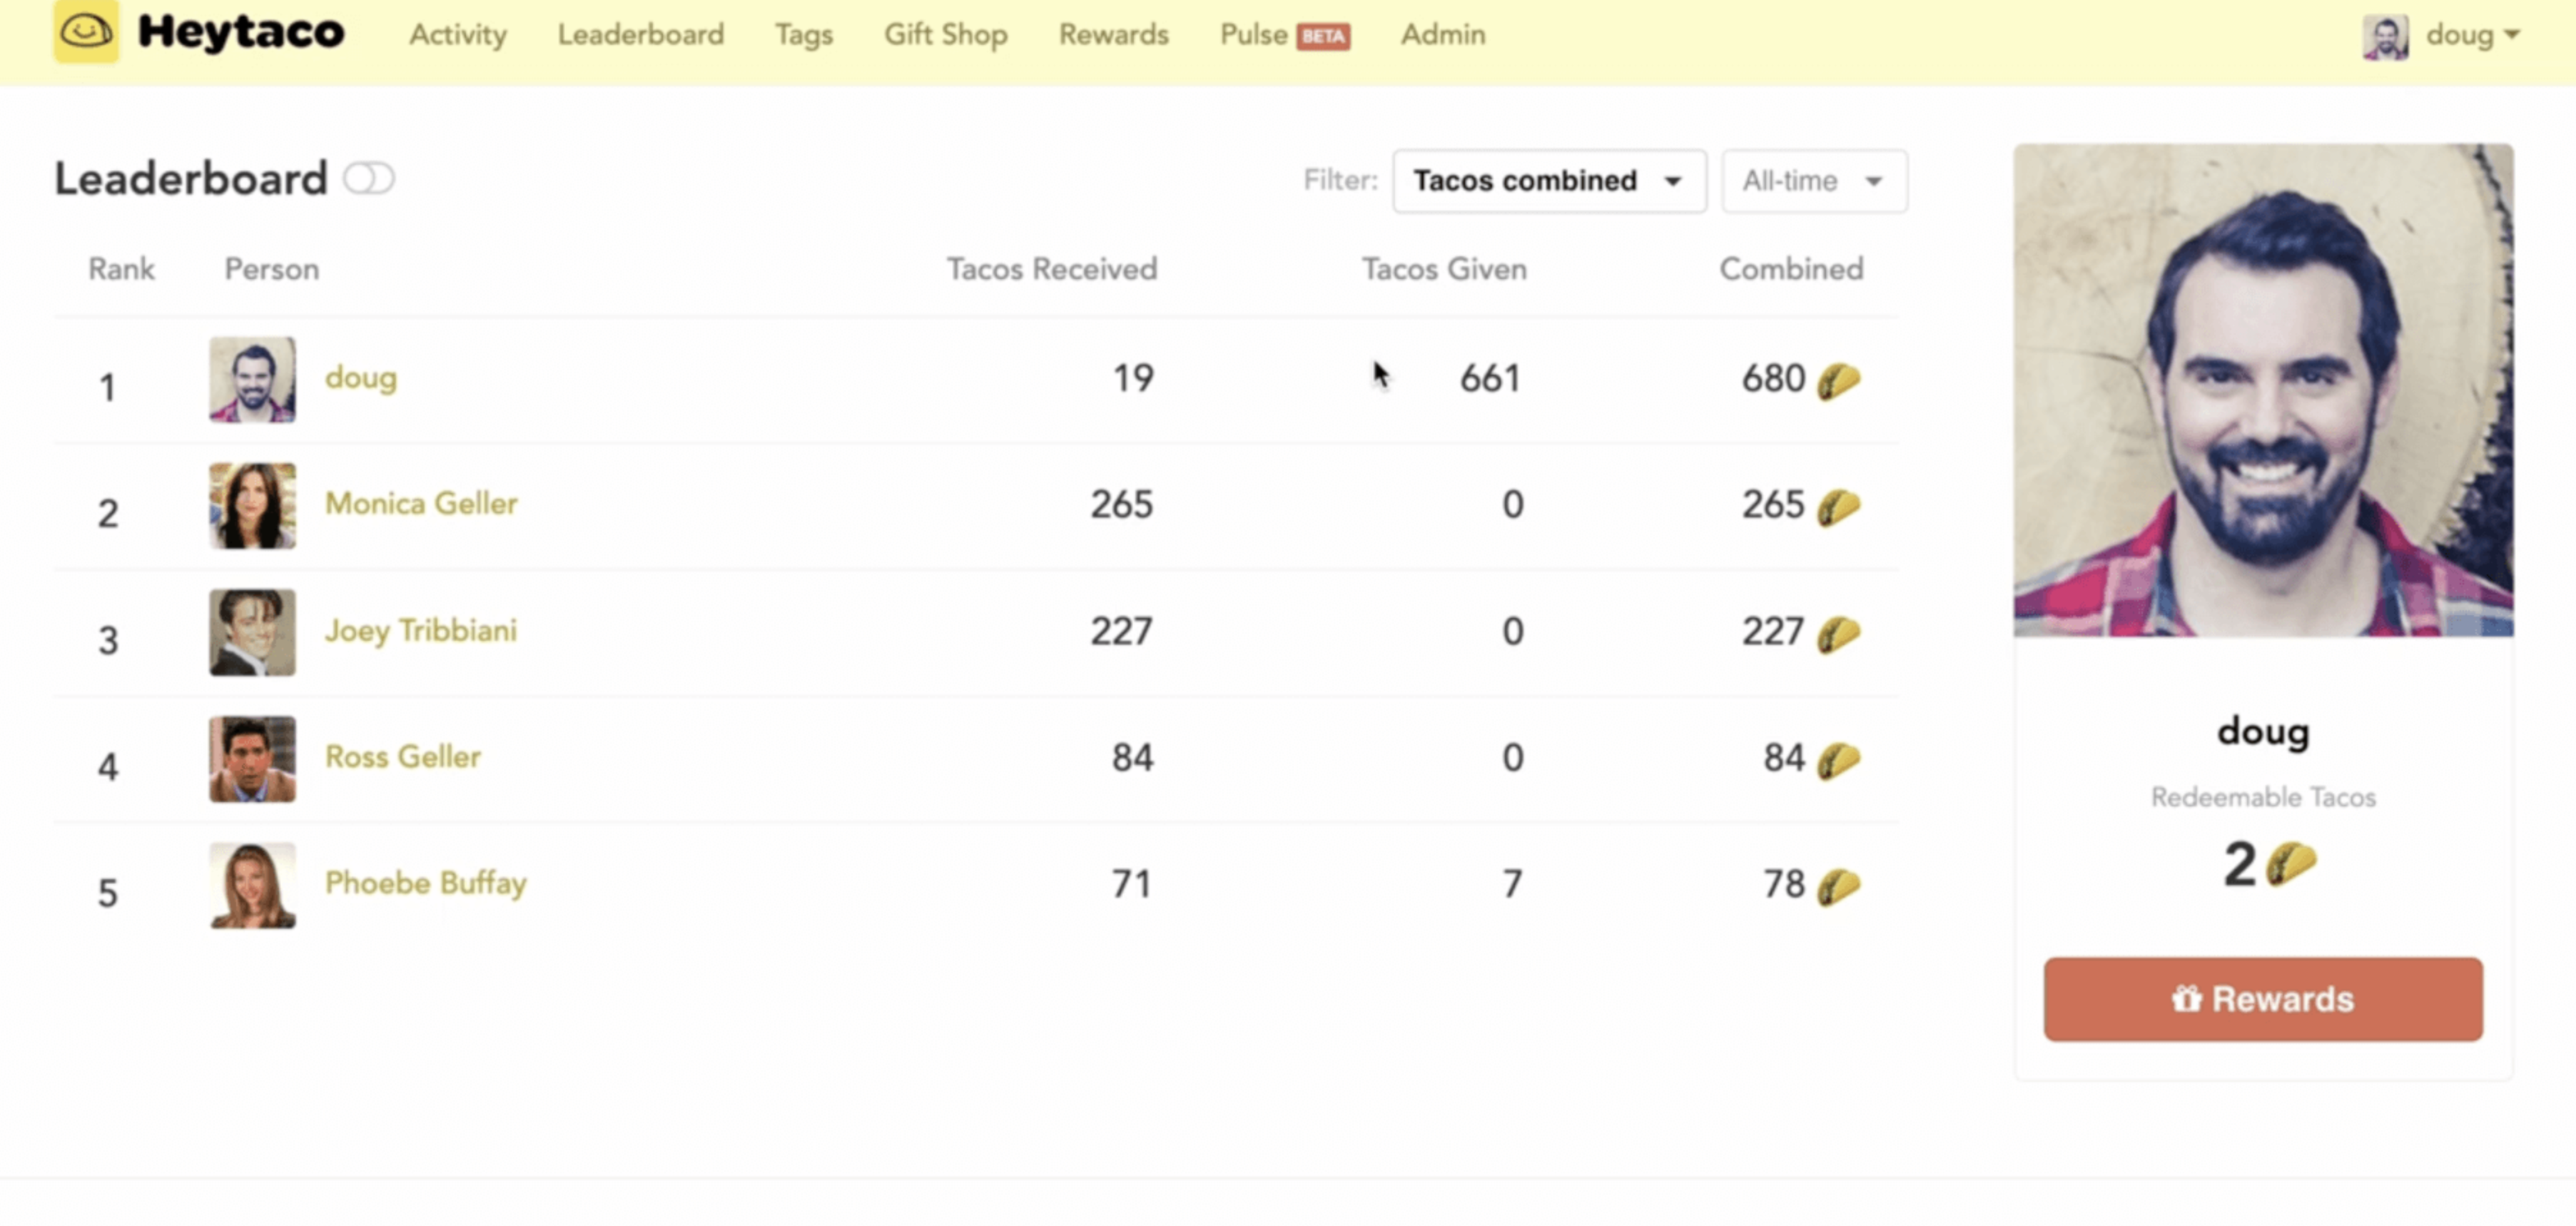2576x1226 pixels.
Task: Open Joey Tribbiani's profile link
Action: [x=421, y=631]
